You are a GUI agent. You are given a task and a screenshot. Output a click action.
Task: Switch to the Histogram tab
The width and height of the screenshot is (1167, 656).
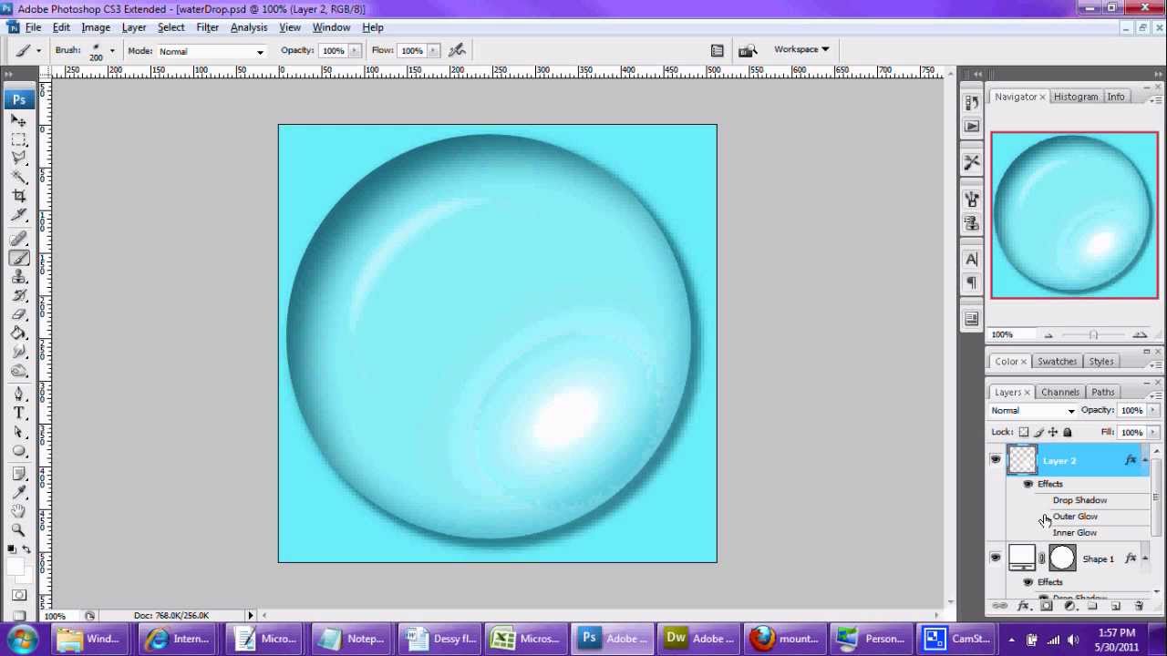click(1076, 97)
